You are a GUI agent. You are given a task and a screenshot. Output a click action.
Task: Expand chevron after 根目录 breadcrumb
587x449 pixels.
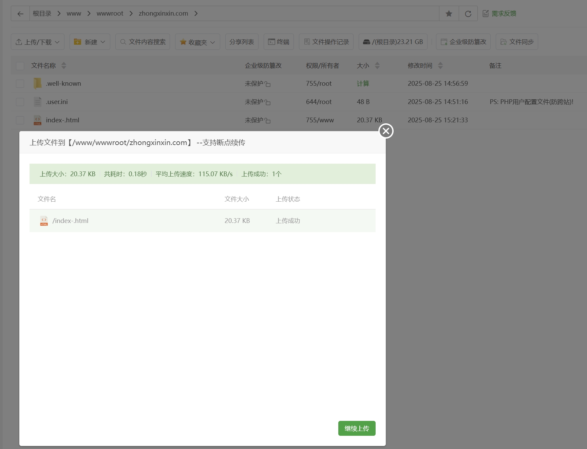pos(59,14)
